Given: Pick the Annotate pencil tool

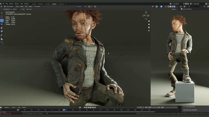Looking at the screenshot, I should pyautogui.click(x=2, y=35).
